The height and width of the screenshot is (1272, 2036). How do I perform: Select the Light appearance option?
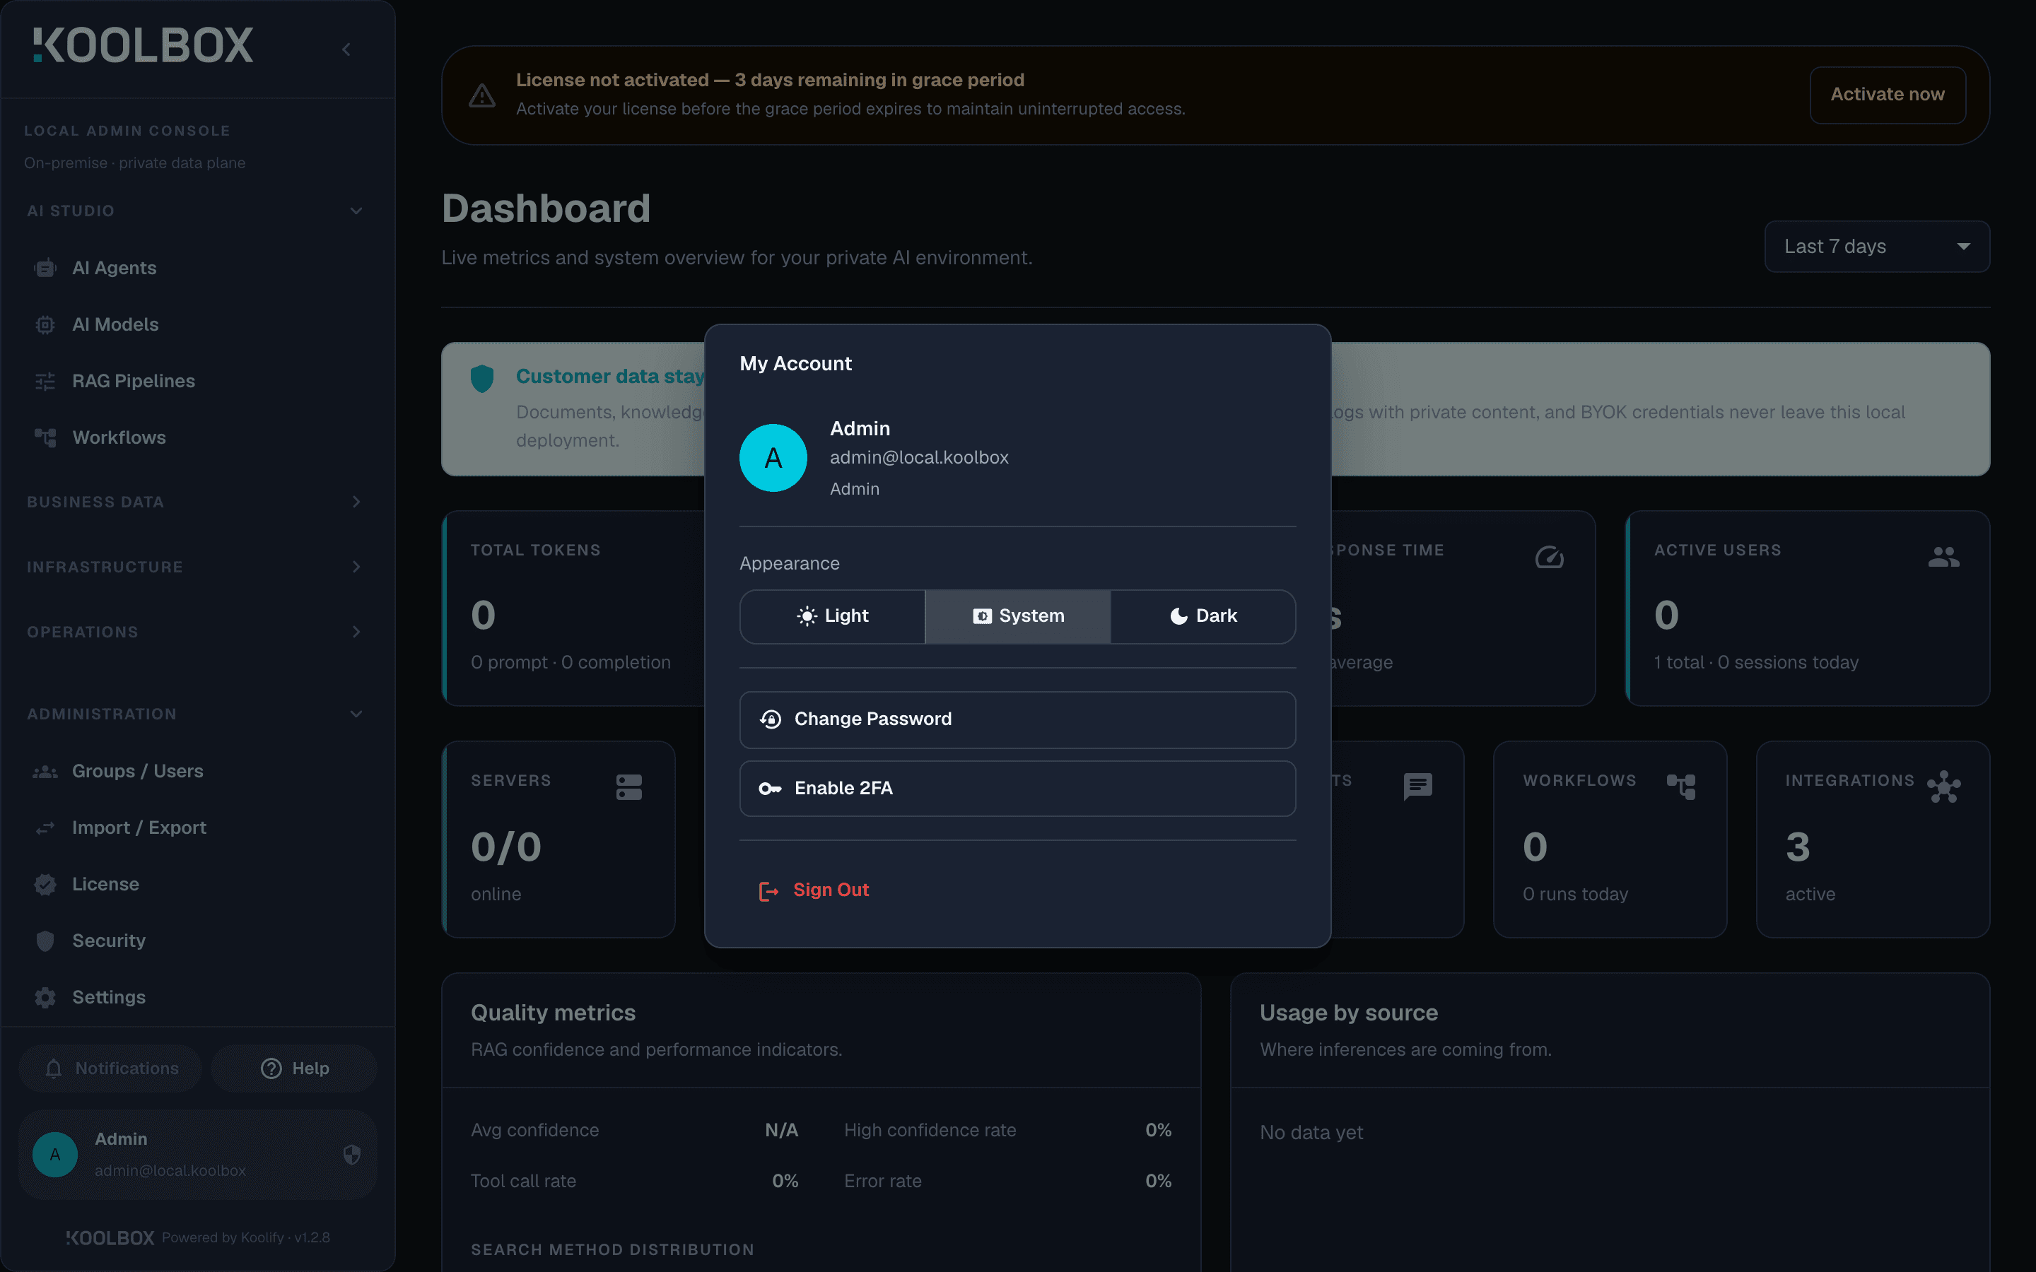(832, 617)
